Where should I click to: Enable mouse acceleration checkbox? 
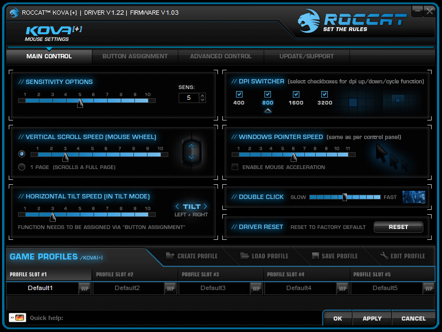(x=235, y=167)
